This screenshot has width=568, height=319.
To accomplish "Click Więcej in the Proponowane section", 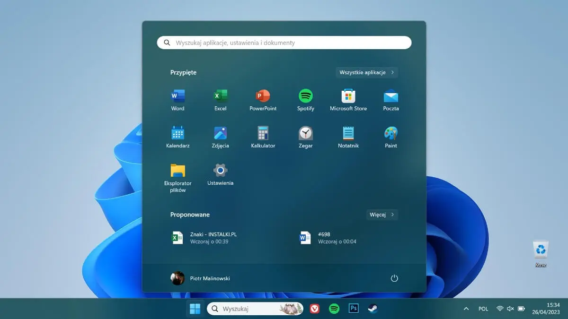I will coord(382,215).
